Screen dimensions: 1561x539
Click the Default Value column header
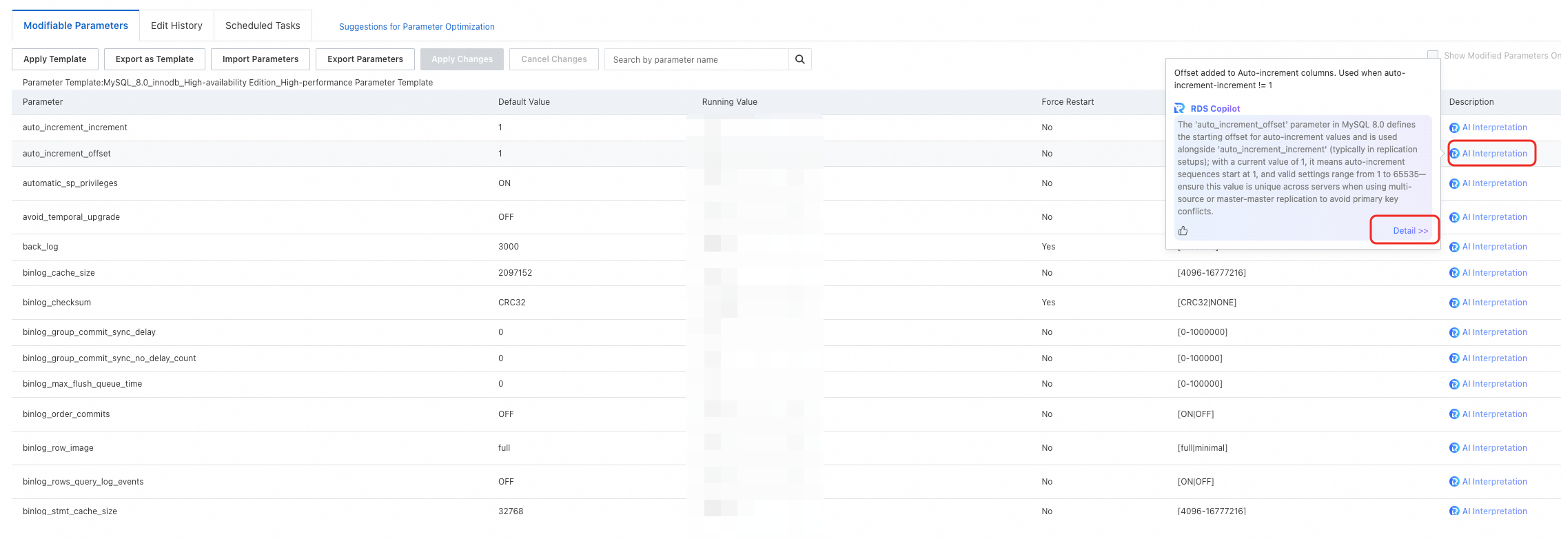click(524, 102)
